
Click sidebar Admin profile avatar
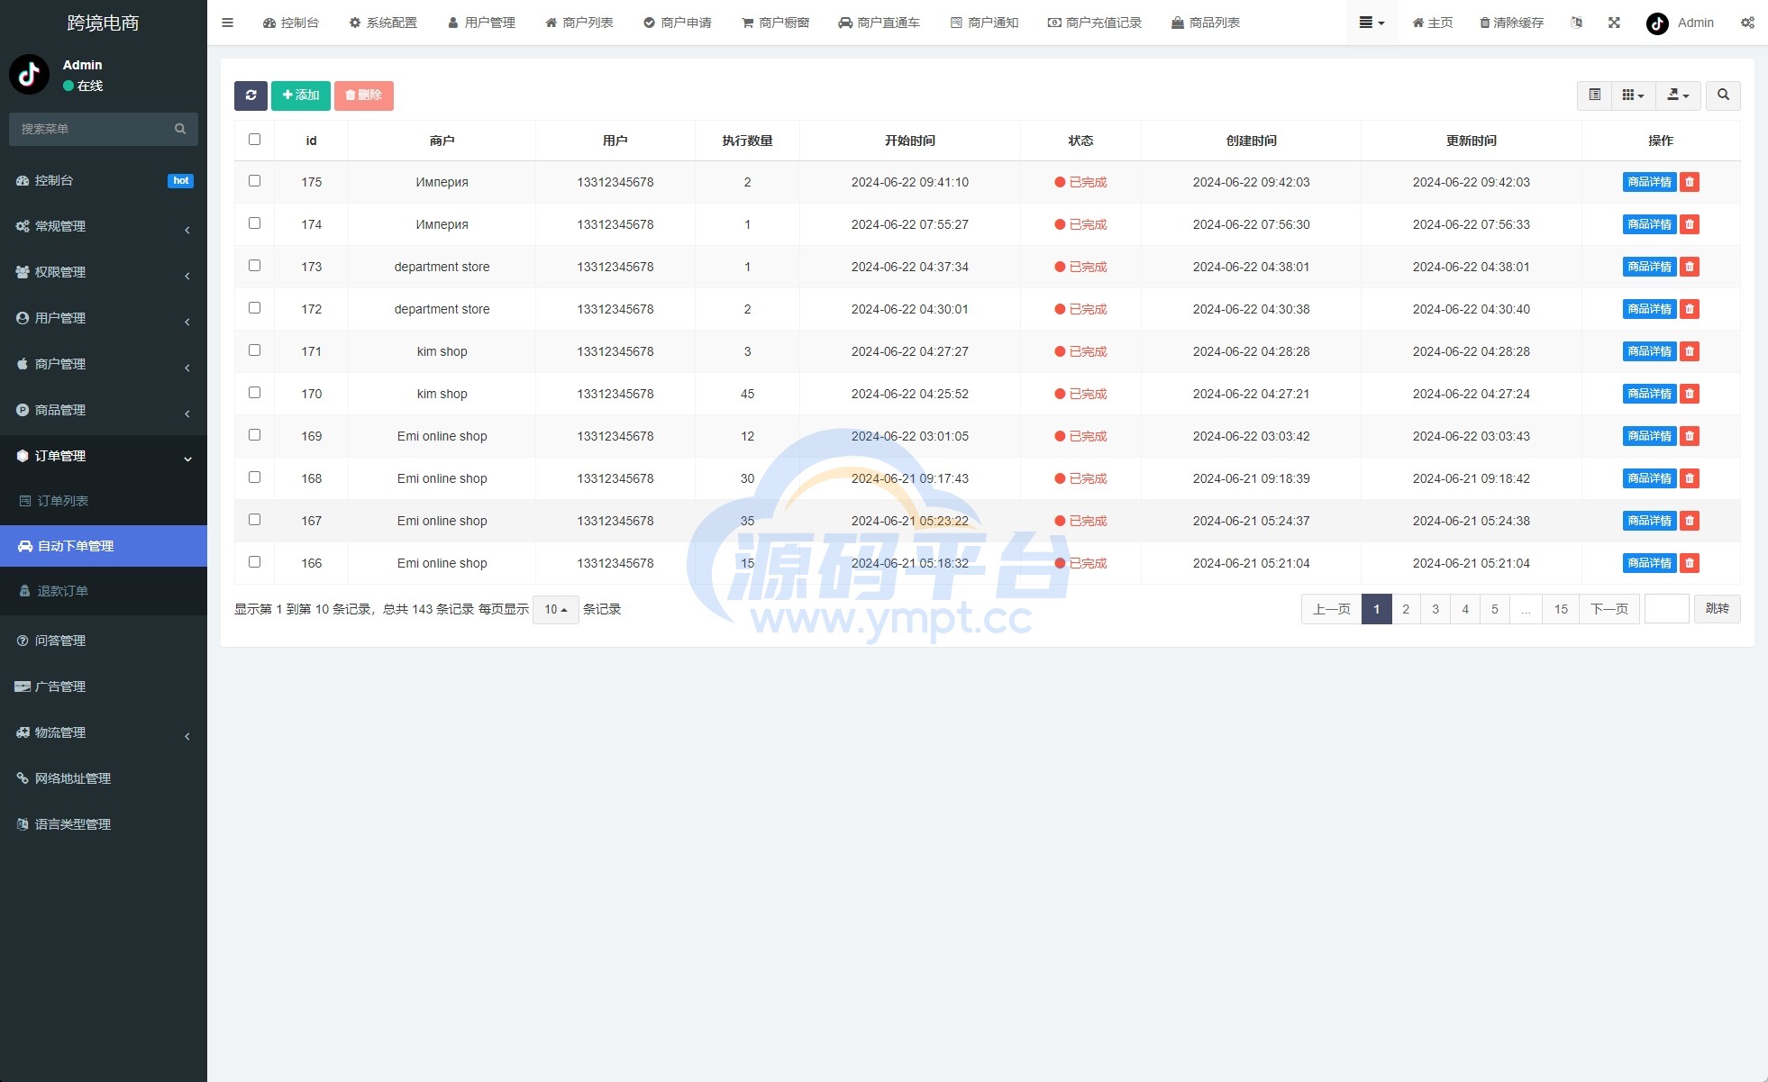coord(29,74)
